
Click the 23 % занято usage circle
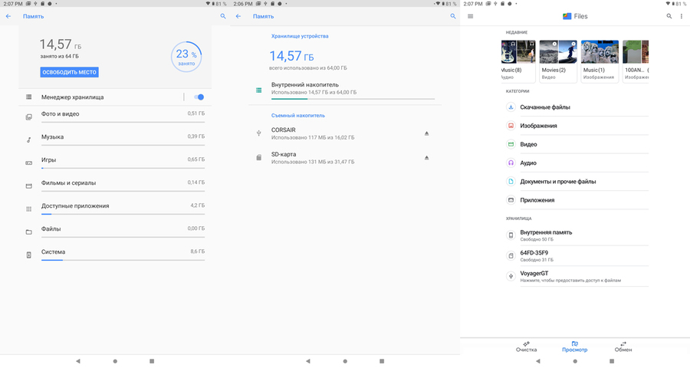tap(186, 57)
